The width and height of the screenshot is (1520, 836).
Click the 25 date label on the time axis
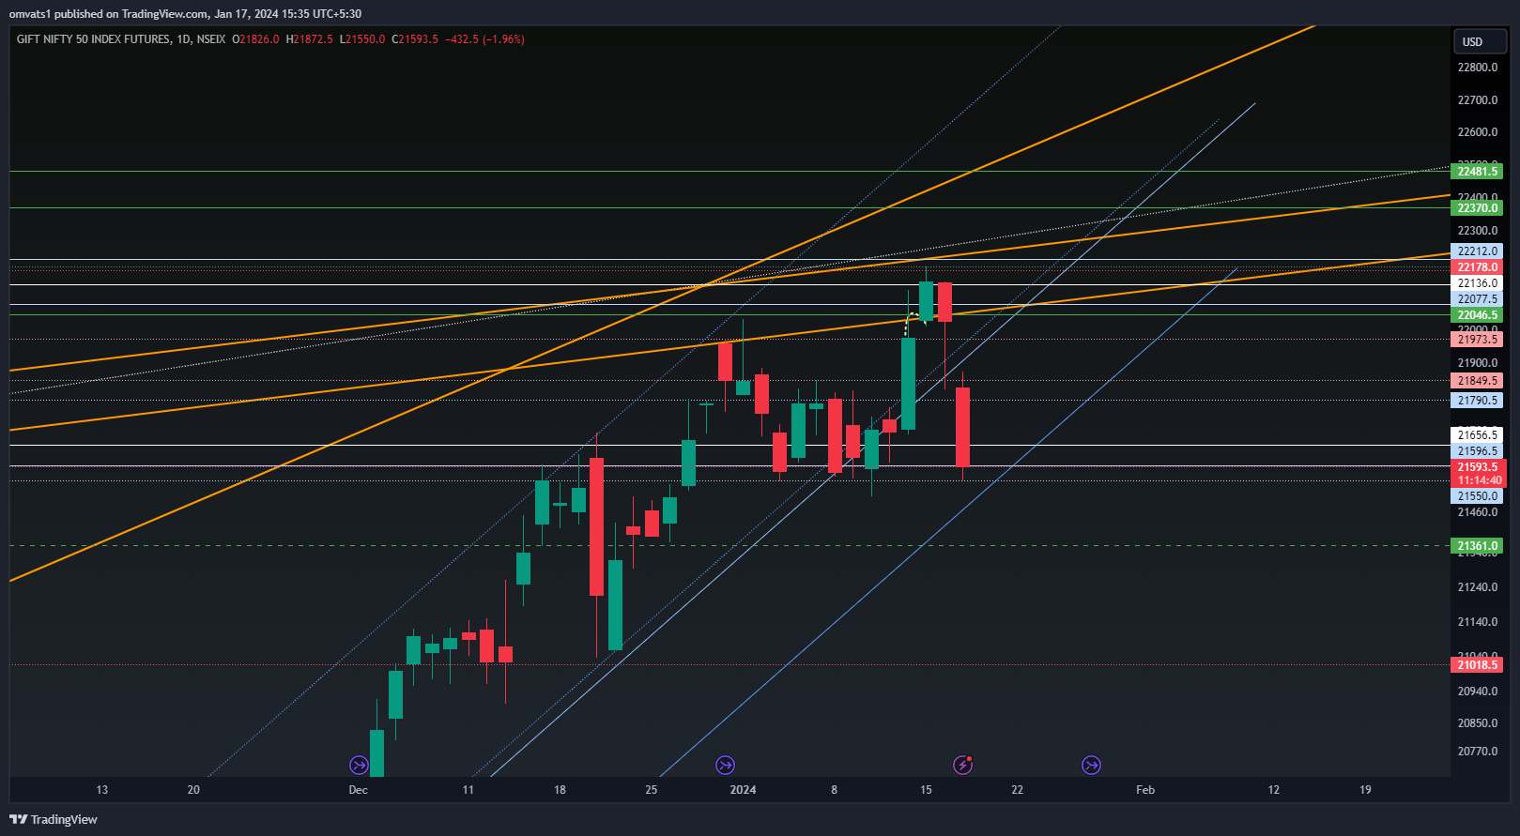tap(652, 790)
